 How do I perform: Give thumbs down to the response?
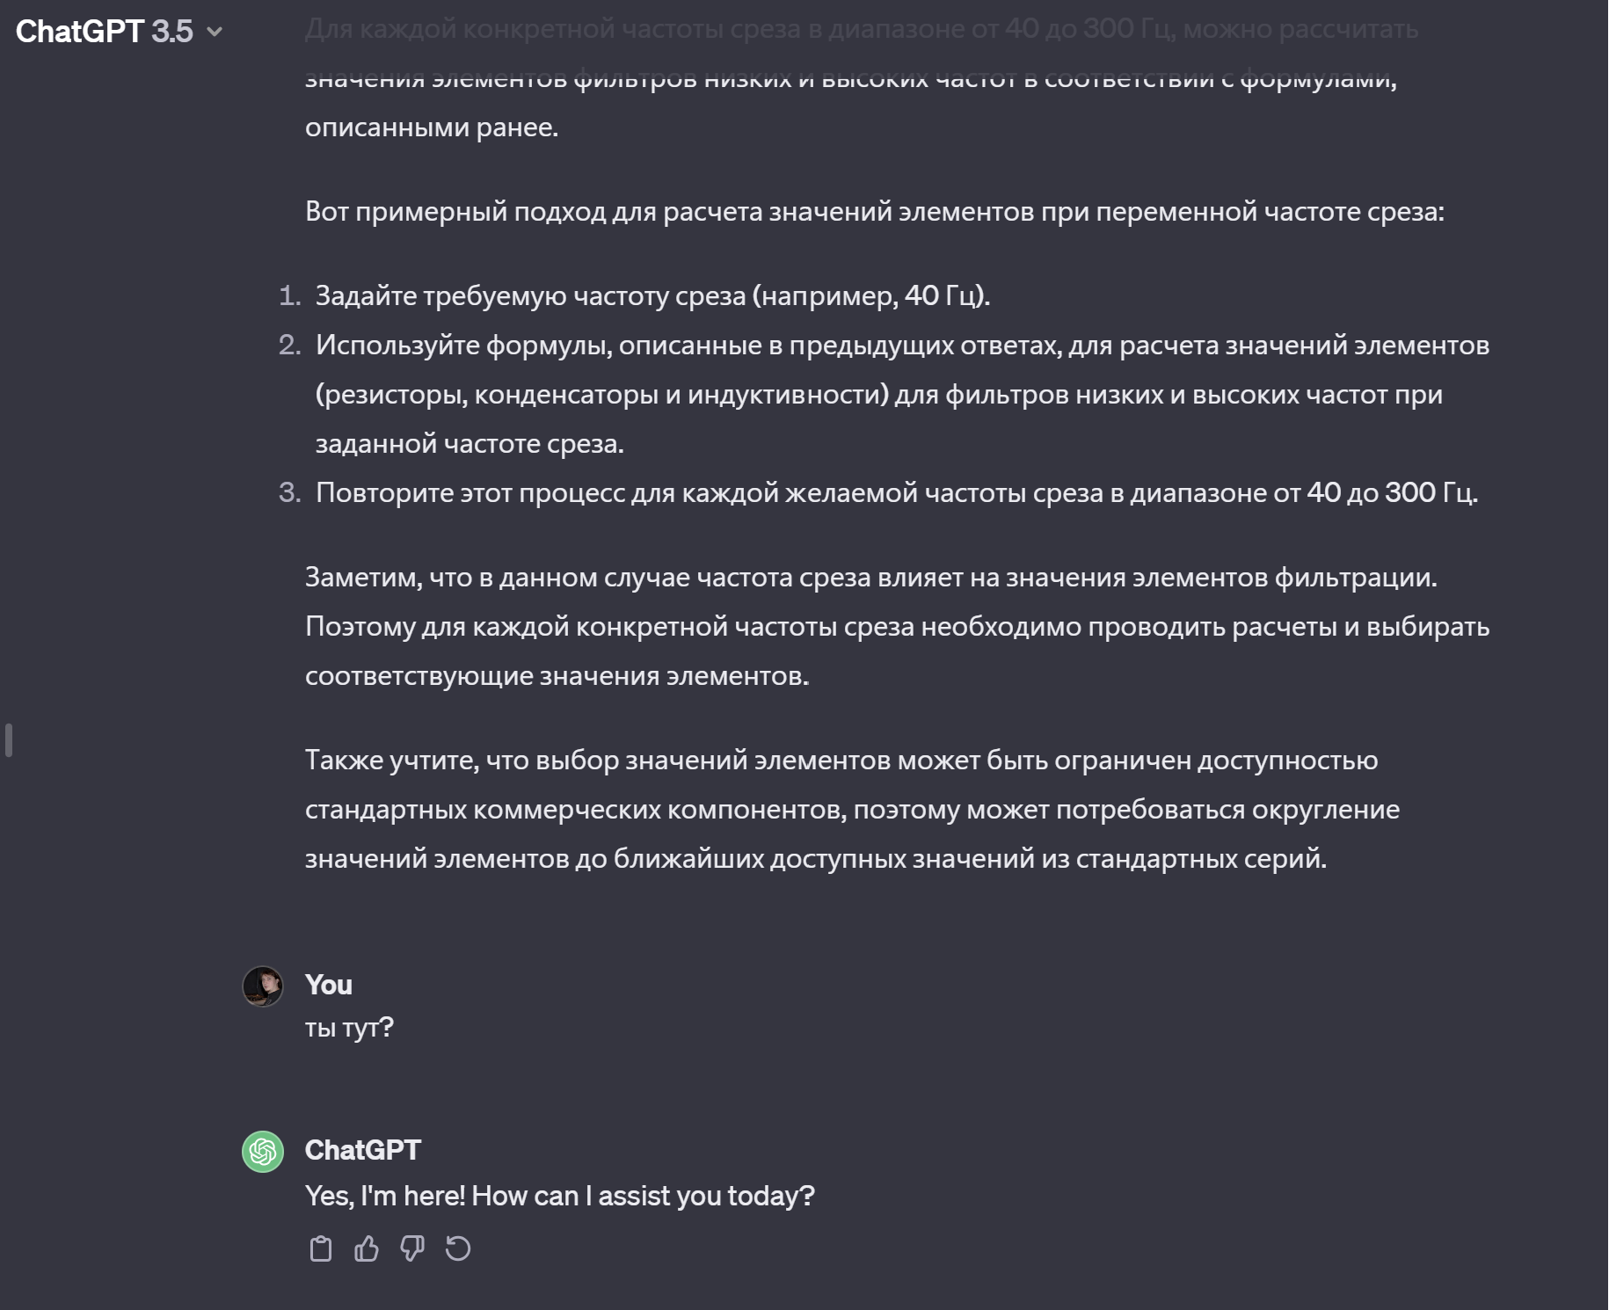[412, 1248]
